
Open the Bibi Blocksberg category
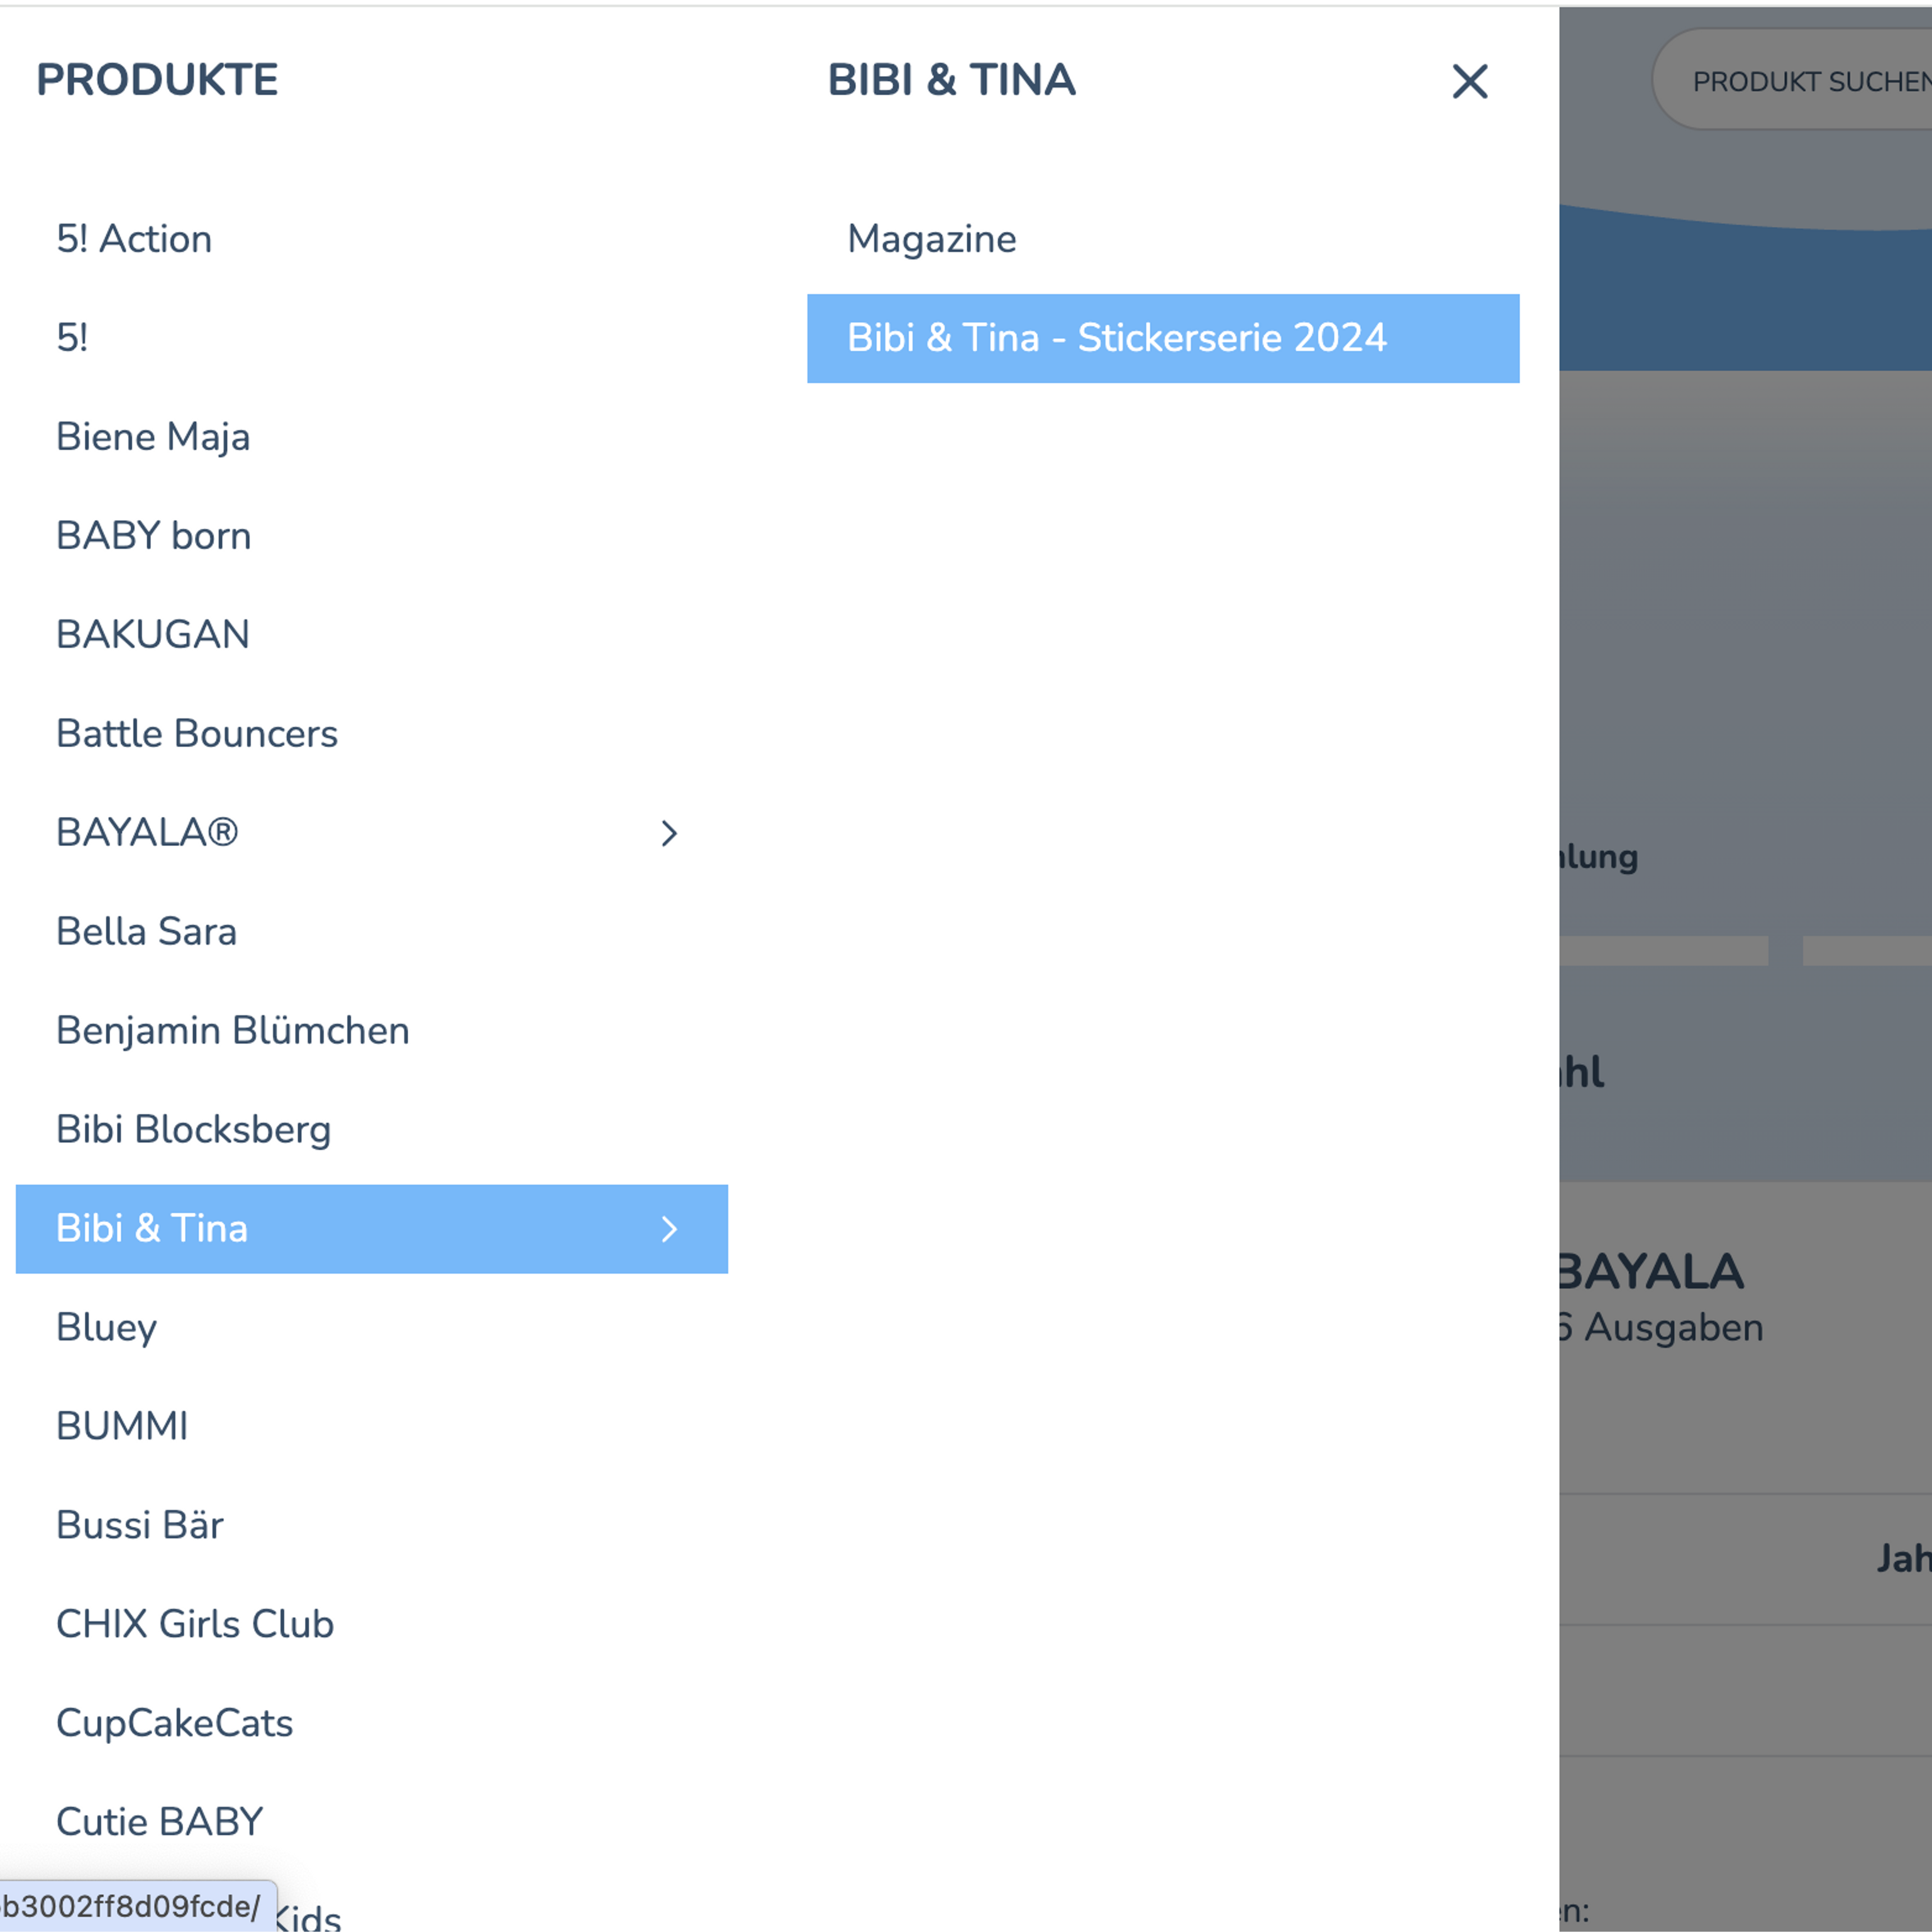click(x=194, y=1129)
